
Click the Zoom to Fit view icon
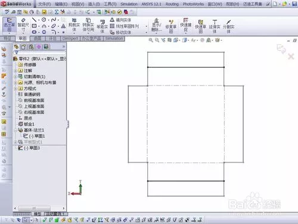point(151,40)
